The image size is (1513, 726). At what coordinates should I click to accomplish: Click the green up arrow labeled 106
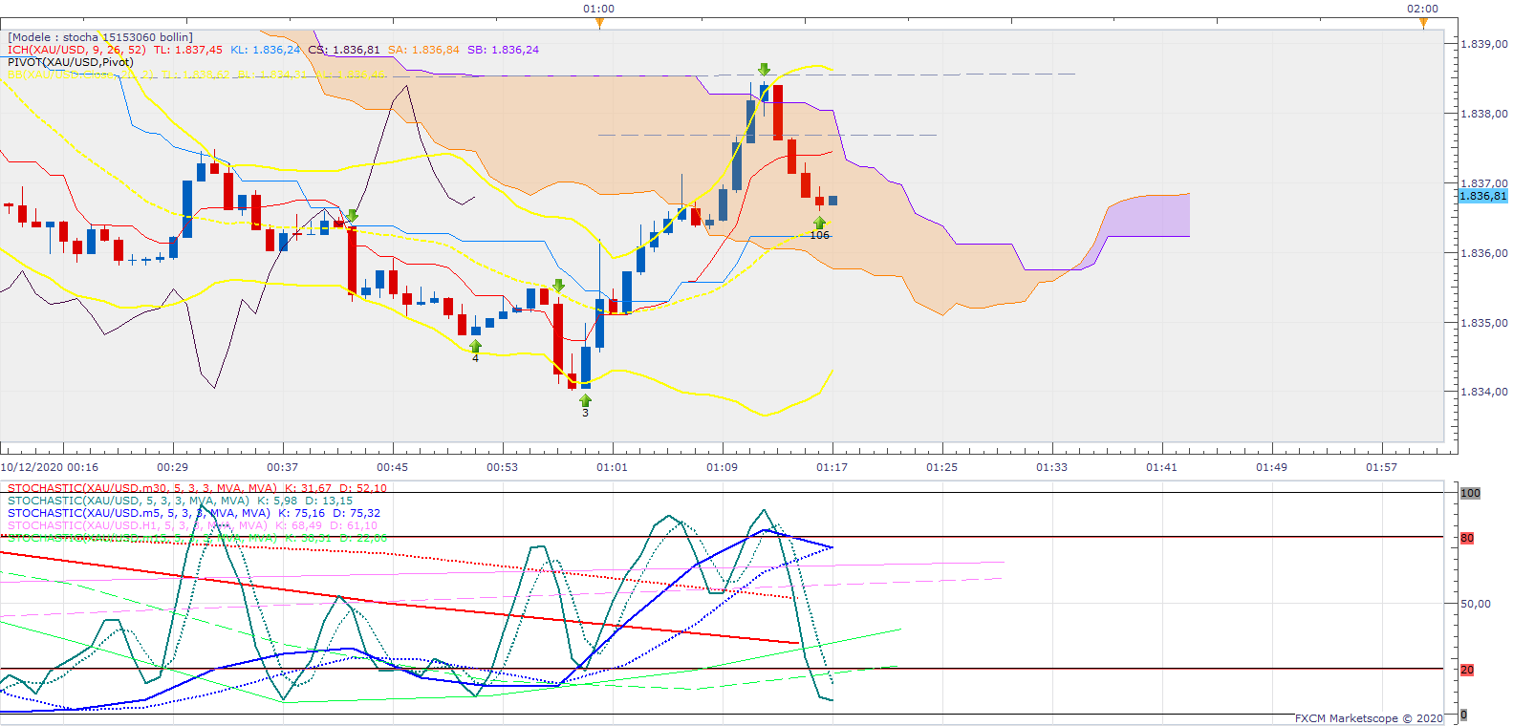click(x=819, y=223)
